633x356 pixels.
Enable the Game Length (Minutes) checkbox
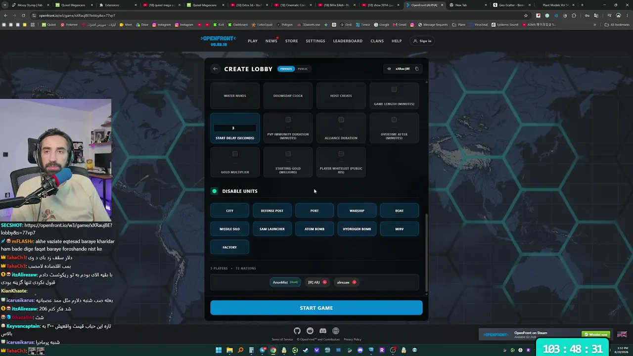coord(394,89)
